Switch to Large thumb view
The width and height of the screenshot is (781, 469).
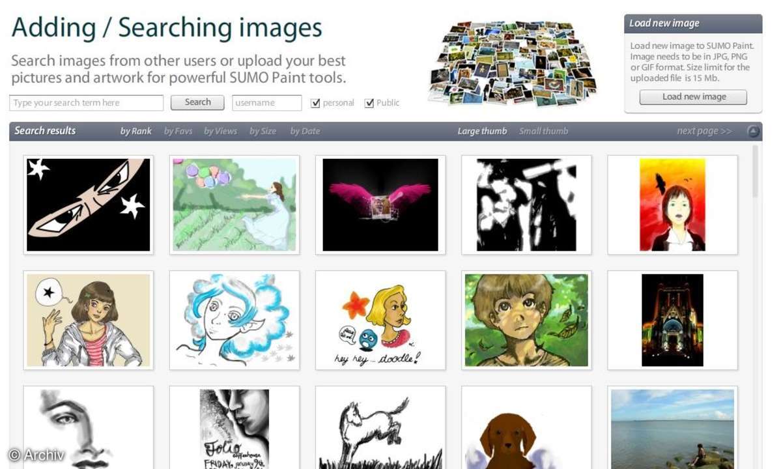click(482, 131)
